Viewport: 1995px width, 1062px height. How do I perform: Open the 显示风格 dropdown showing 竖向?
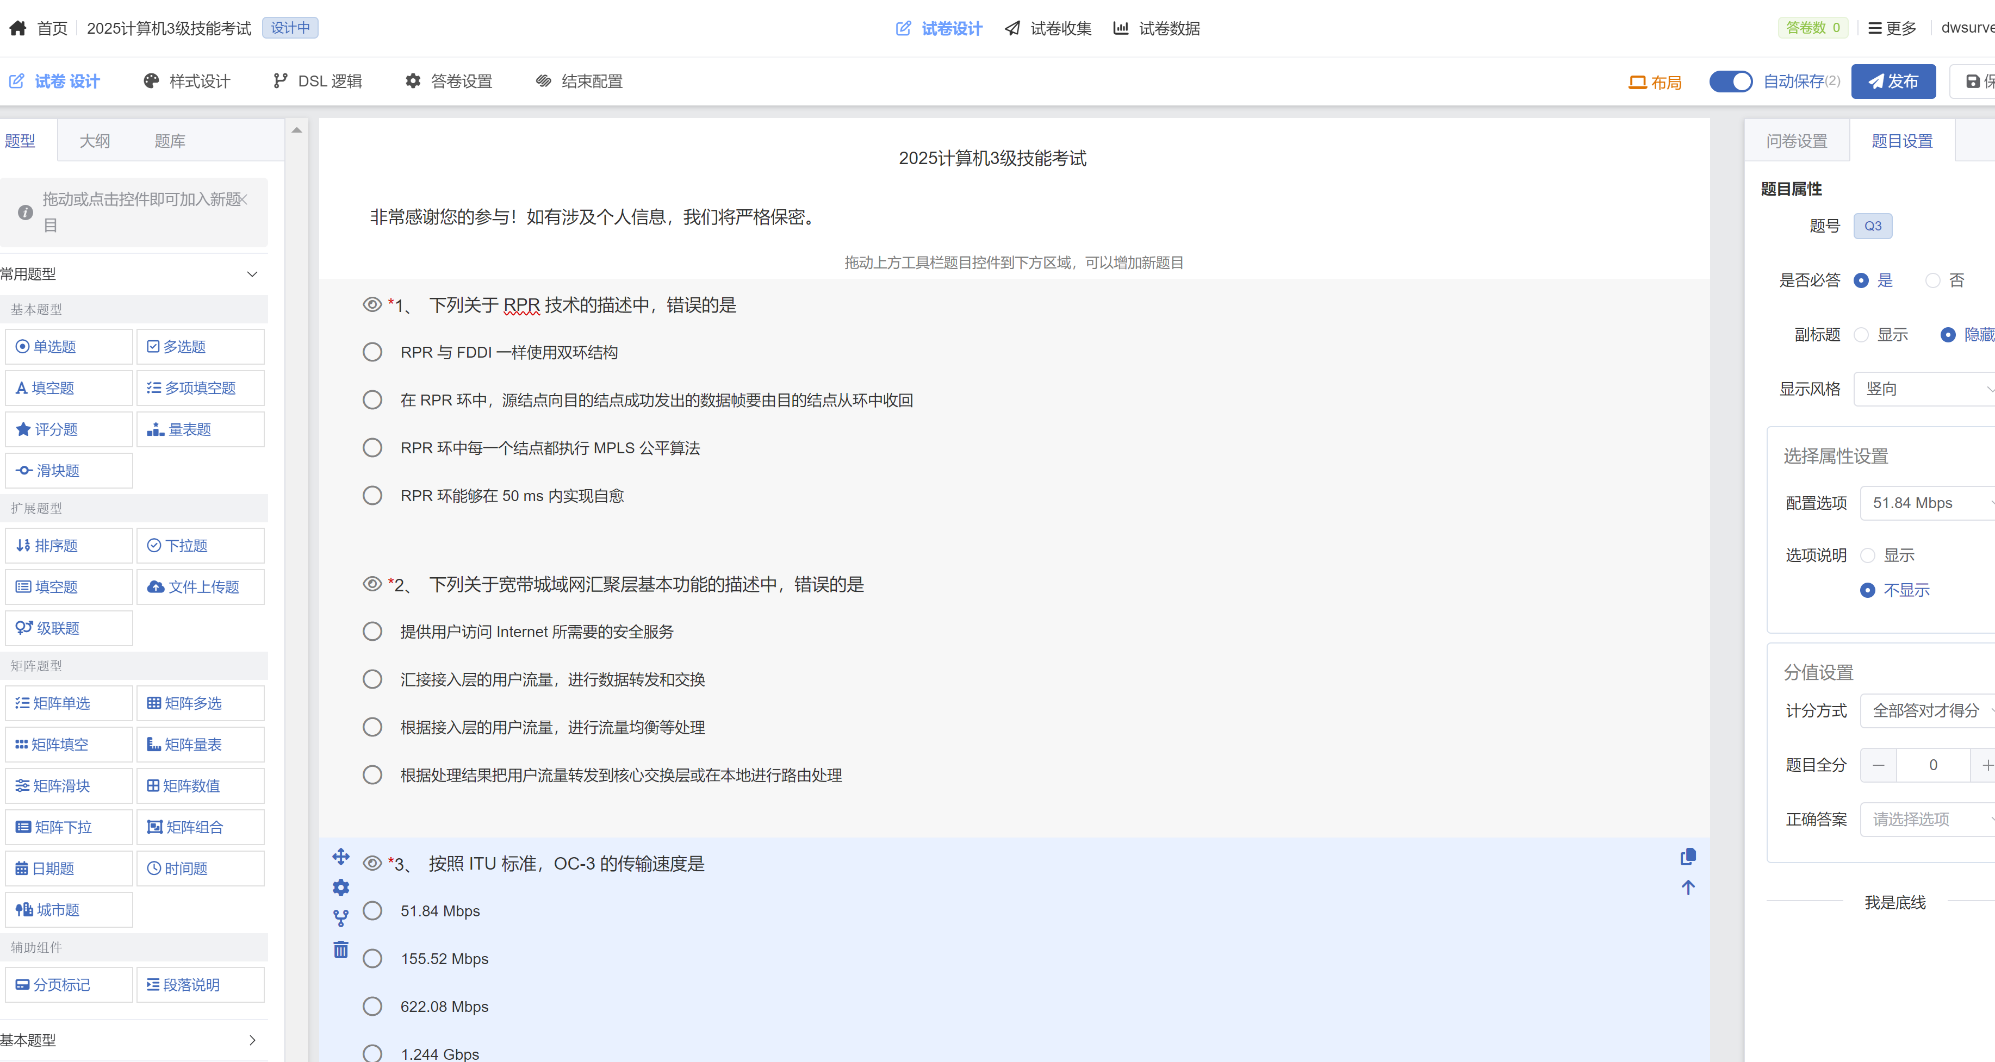click(x=1925, y=389)
